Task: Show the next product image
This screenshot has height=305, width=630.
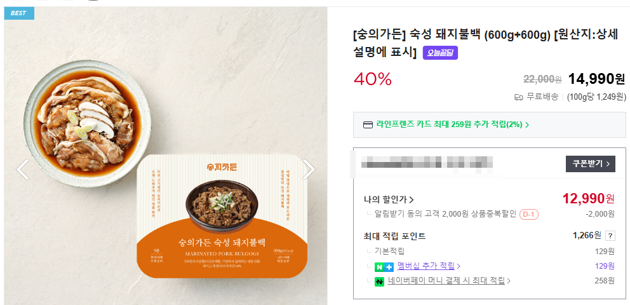Action: 308,169
